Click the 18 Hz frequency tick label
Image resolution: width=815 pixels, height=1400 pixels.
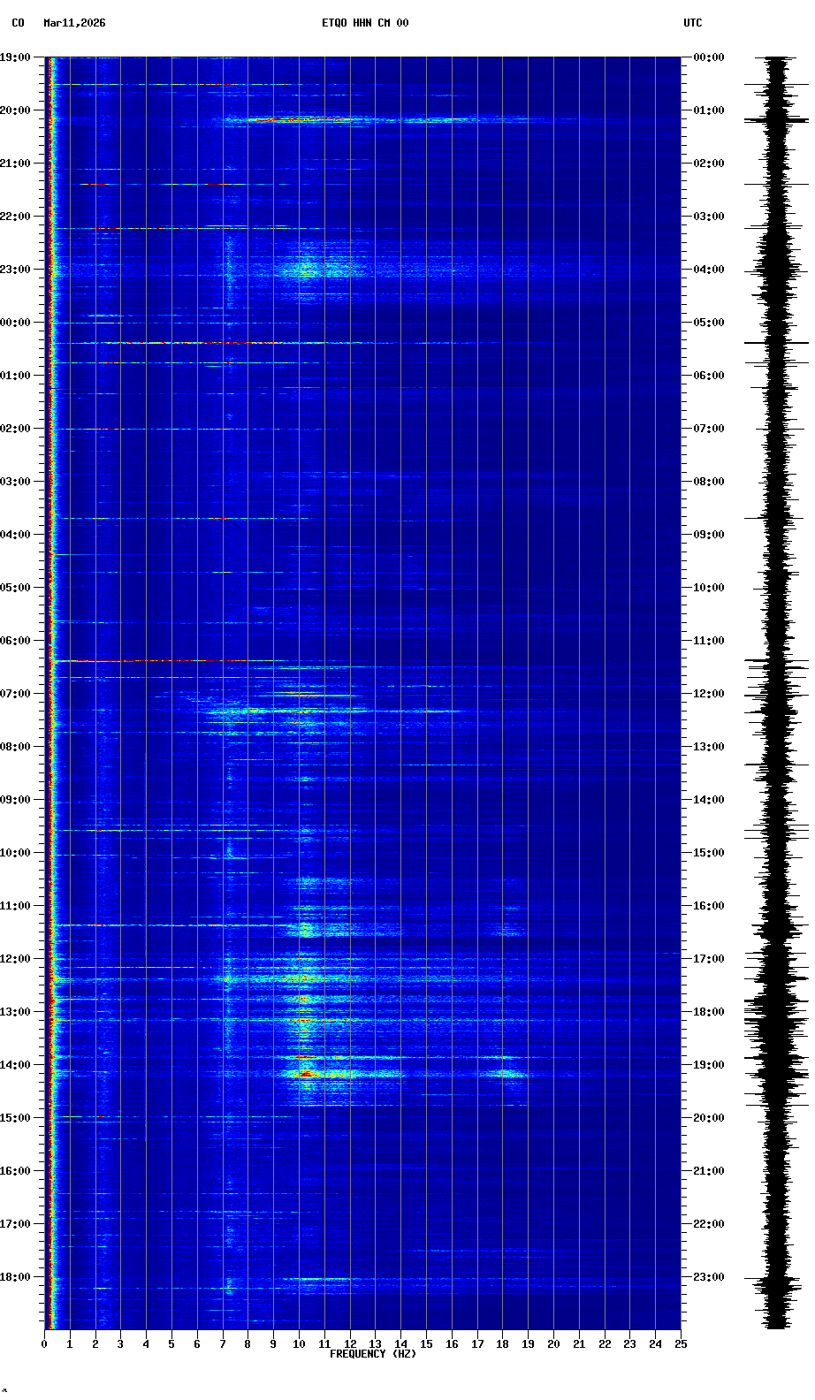tap(502, 1344)
